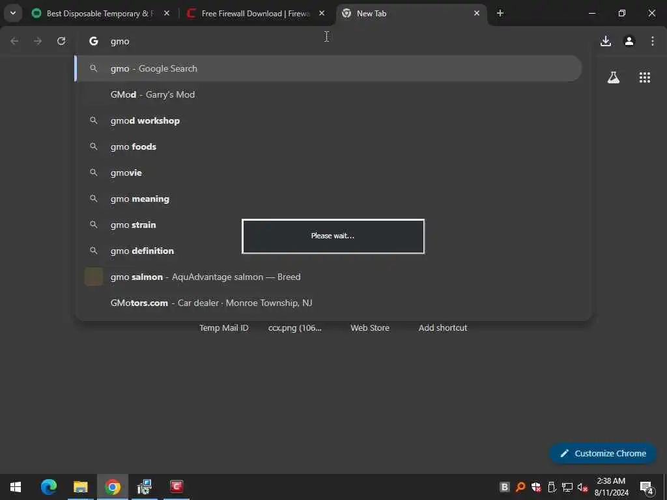Click the Chrome taskbar icon
667x500 pixels.
(112, 487)
